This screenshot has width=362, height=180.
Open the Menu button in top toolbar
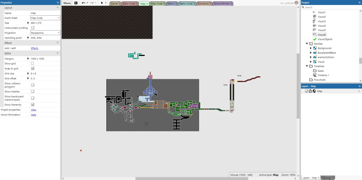coord(67,3)
